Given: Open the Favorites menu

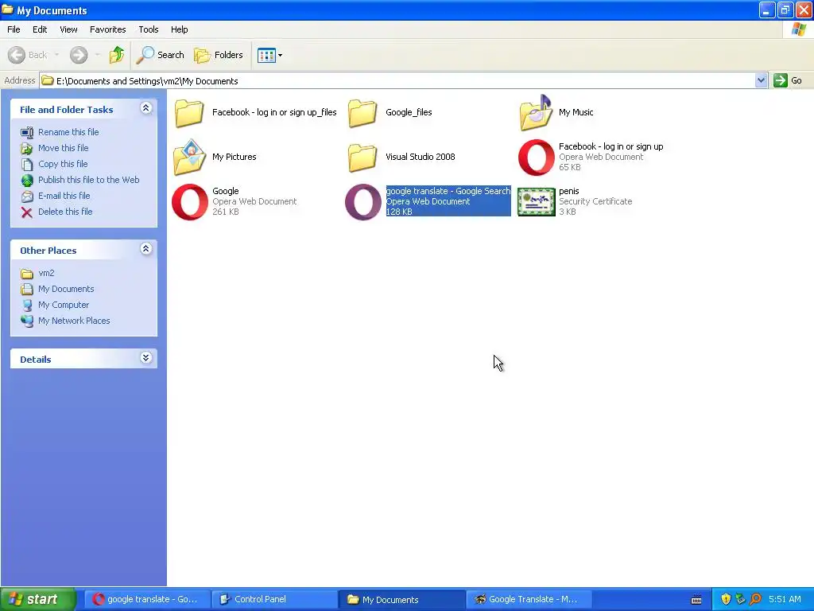Looking at the screenshot, I should coord(107,29).
